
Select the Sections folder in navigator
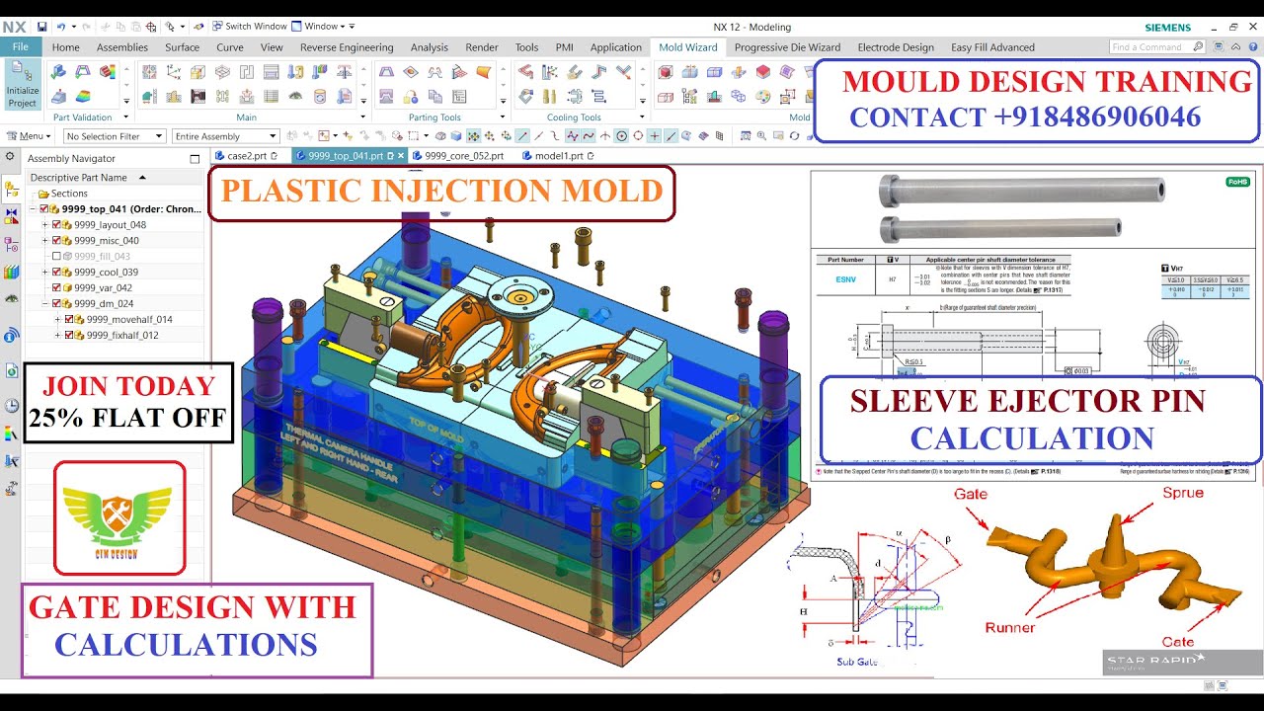[64, 194]
